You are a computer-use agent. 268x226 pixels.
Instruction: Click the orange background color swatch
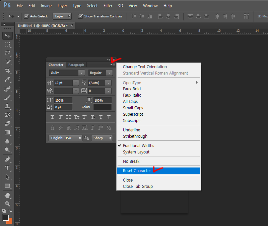tap(10, 222)
